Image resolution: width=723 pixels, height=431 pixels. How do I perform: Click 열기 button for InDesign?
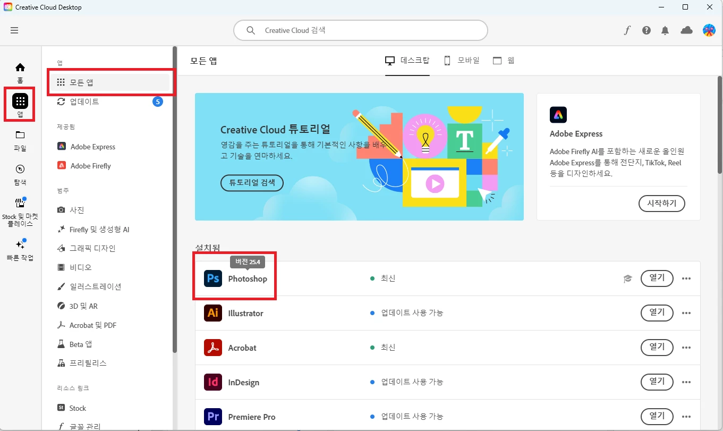point(657,382)
